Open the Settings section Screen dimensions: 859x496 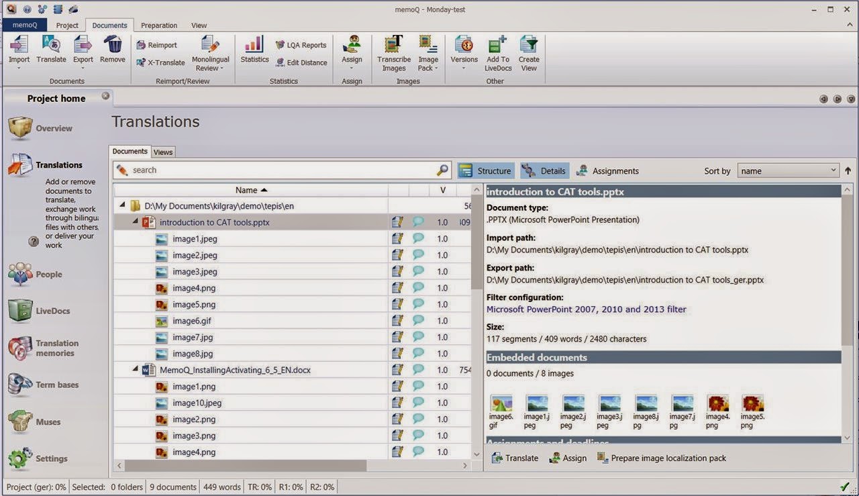click(38, 458)
